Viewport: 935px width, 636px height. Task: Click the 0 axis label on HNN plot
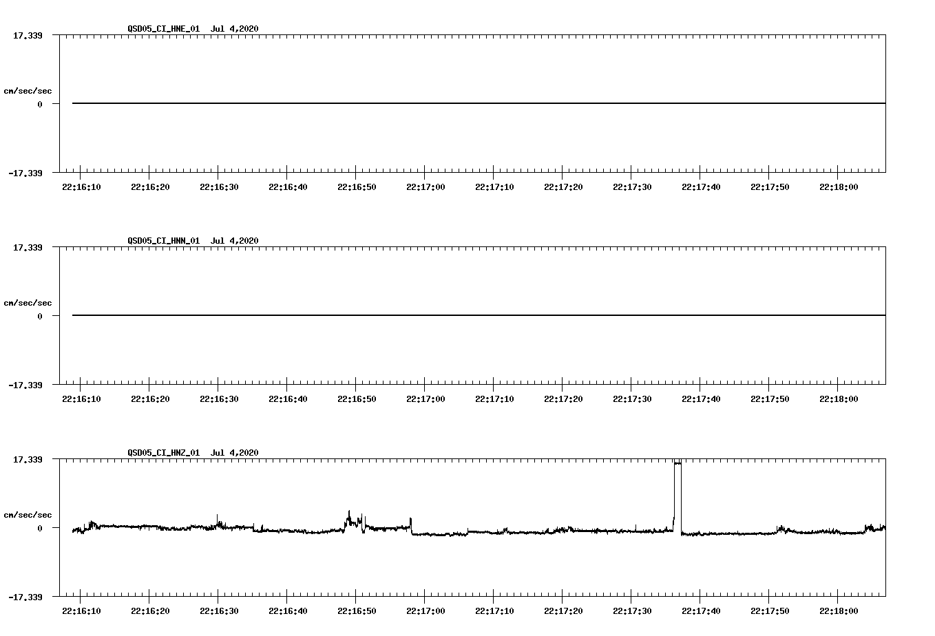click(x=40, y=316)
